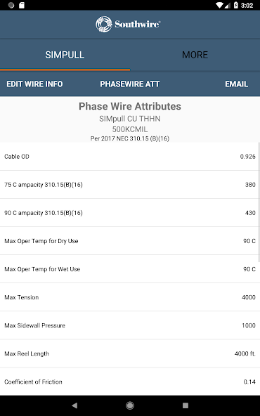Tap the Max Tension row
The height and width of the screenshot is (416, 260).
tap(129, 297)
